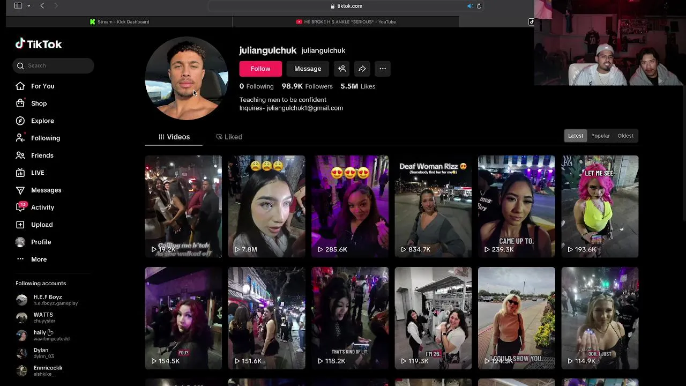Click the tiktok.com address bar

tap(347, 6)
